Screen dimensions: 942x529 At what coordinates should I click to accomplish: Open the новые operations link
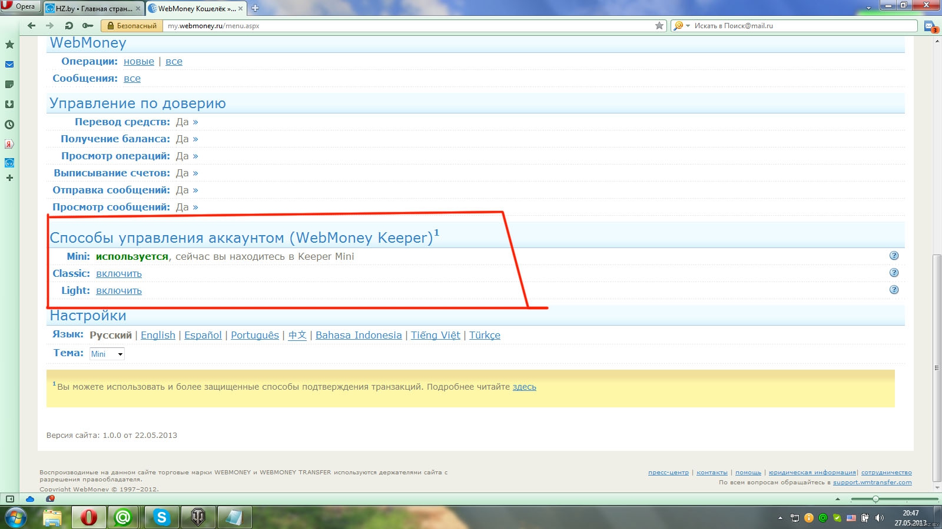(x=139, y=61)
